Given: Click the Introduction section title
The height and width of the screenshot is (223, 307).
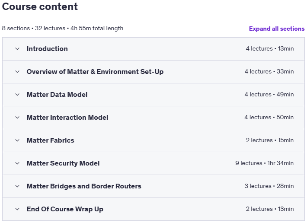Looking at the screenshot, I should tap(47, 49).
